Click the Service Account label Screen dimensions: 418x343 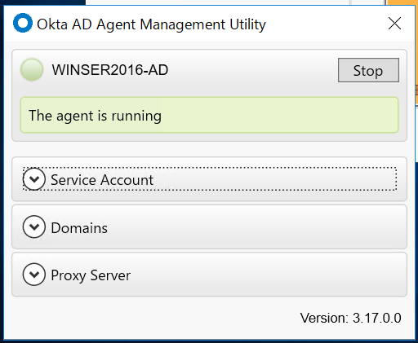[102, 180]
